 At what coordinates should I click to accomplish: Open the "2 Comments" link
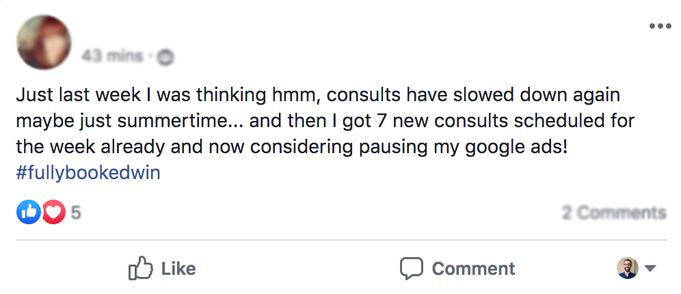click(613, 213)
